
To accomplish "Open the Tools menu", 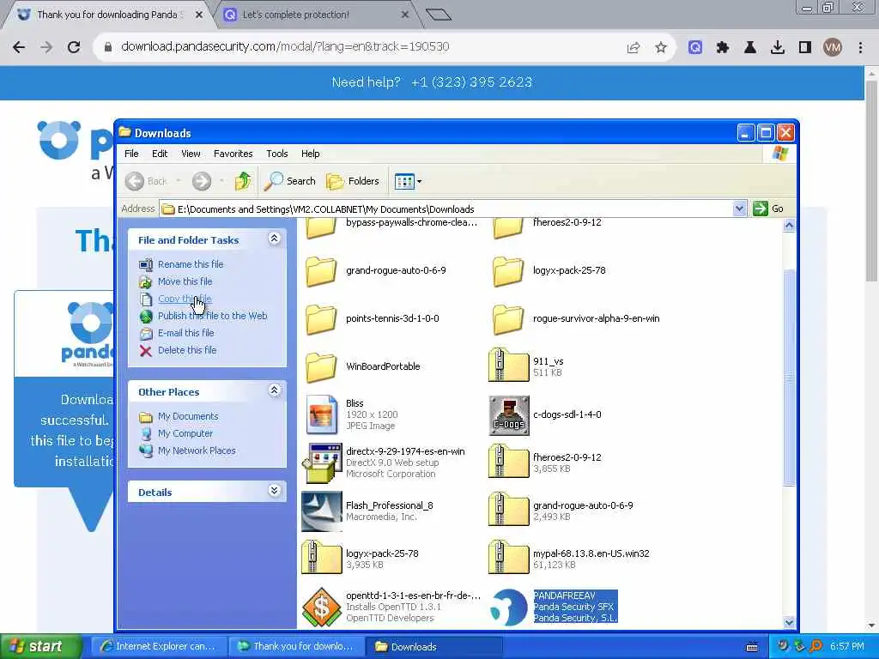I will (x=277, y=154).
